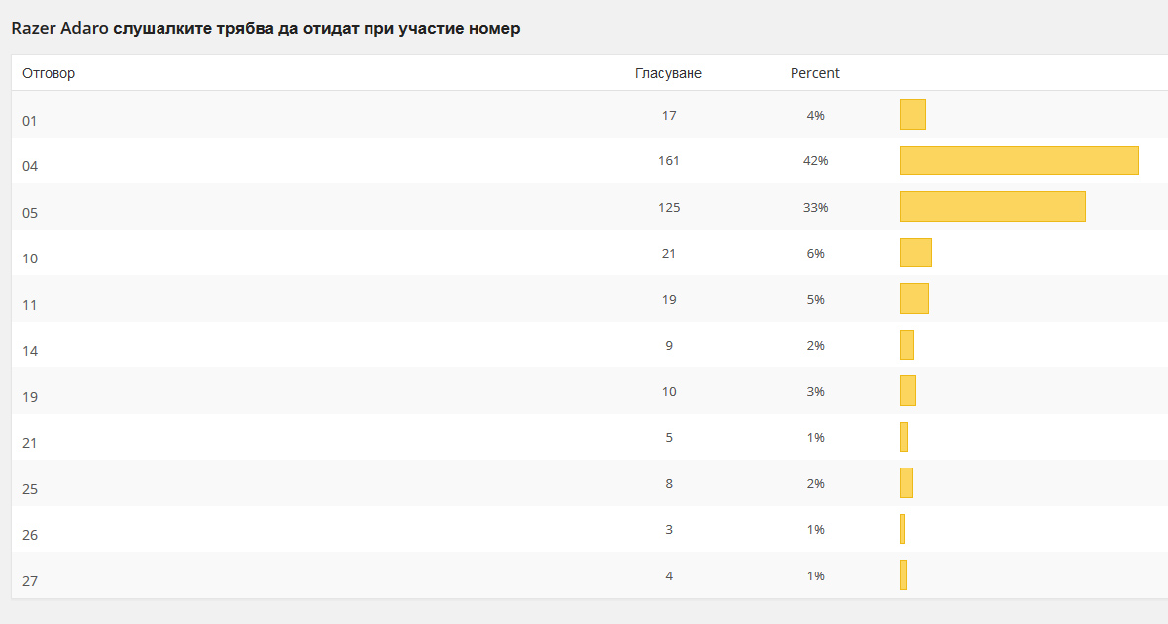
Task: Select answer row 10
Action: pos(30,259)
